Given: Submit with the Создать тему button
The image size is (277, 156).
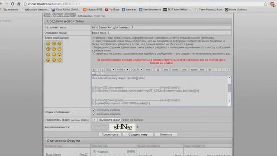Looking at the screenshot, I should tap(138, 134).
